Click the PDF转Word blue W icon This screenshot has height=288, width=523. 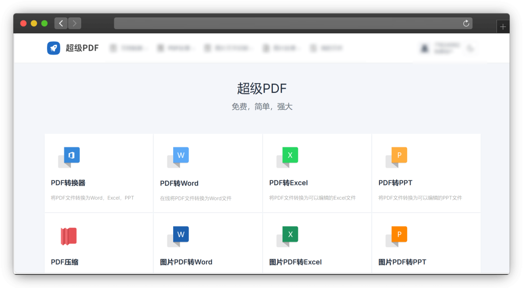coord(178,157)
